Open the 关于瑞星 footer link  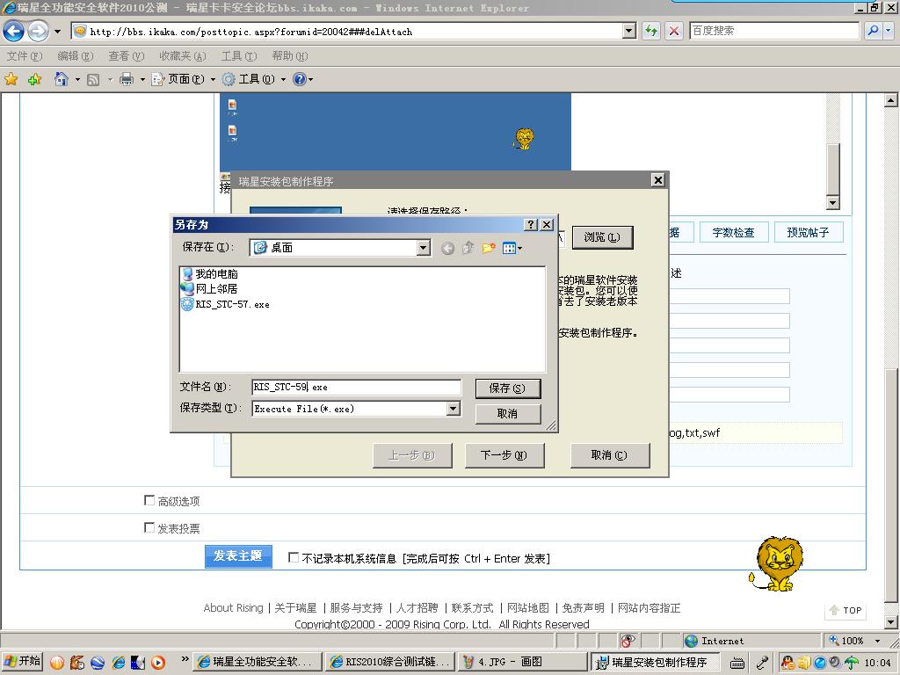[x=295, y=608]
